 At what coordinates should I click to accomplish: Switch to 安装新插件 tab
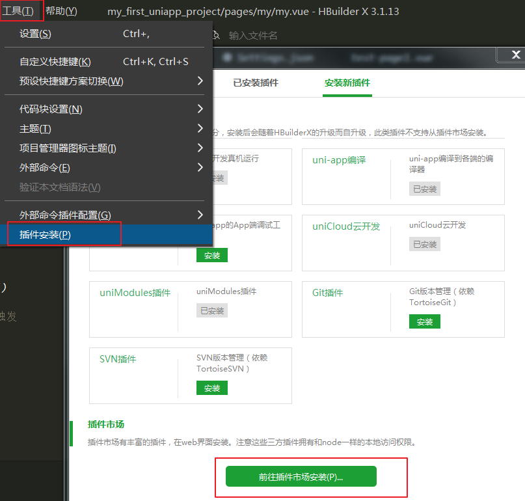coord(347,83)
